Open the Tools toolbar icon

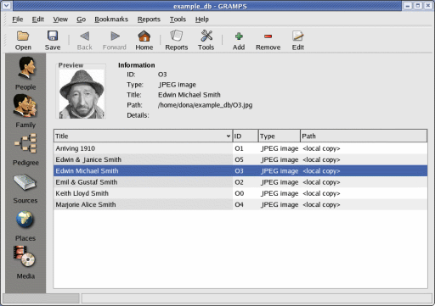[x=206, y=41]
